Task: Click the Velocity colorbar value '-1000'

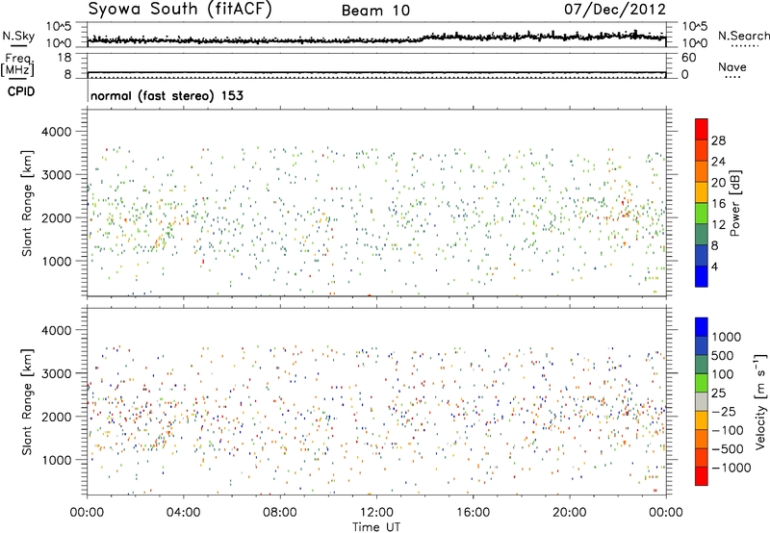Action: click(731, 468)
